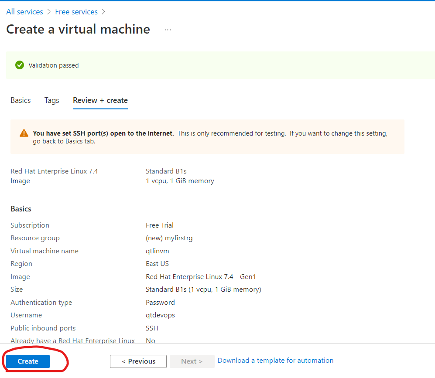Open Download a template for automation link
This screenshot has width=435, height=378.
coord(275,360)
